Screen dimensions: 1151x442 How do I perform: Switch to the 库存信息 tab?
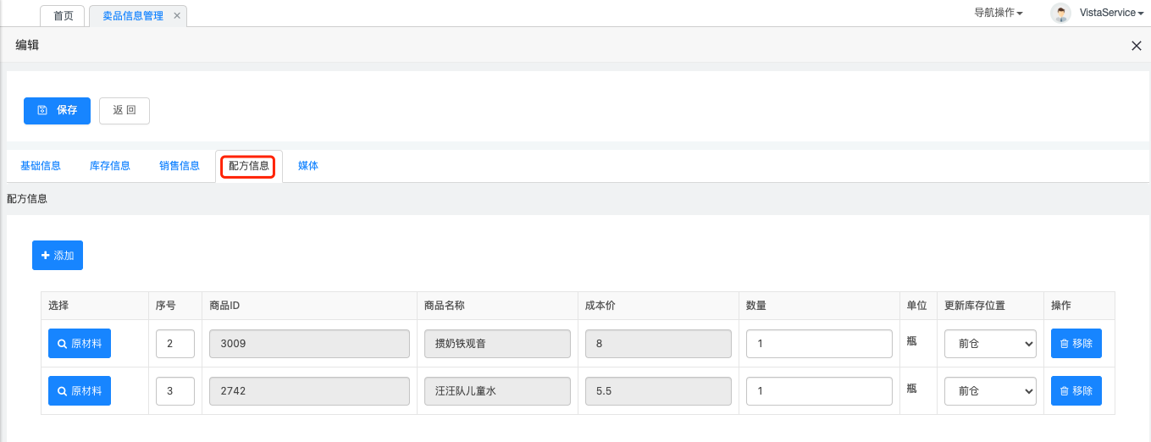[110, 166]
